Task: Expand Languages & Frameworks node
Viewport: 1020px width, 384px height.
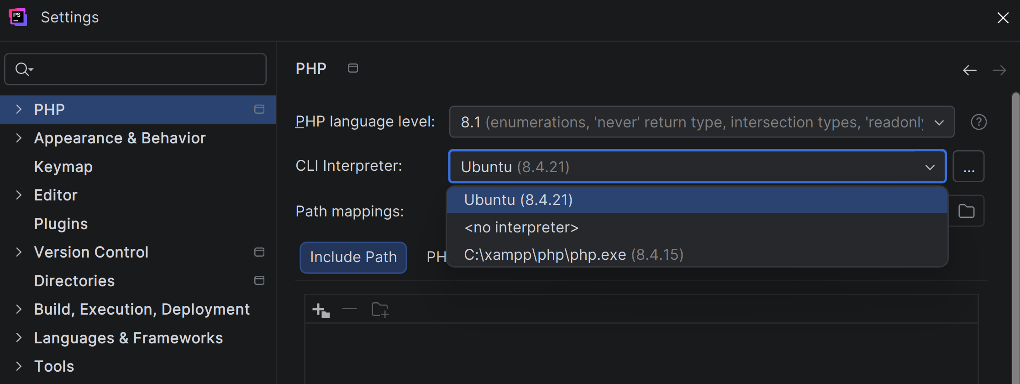Action: click(19, 338)
